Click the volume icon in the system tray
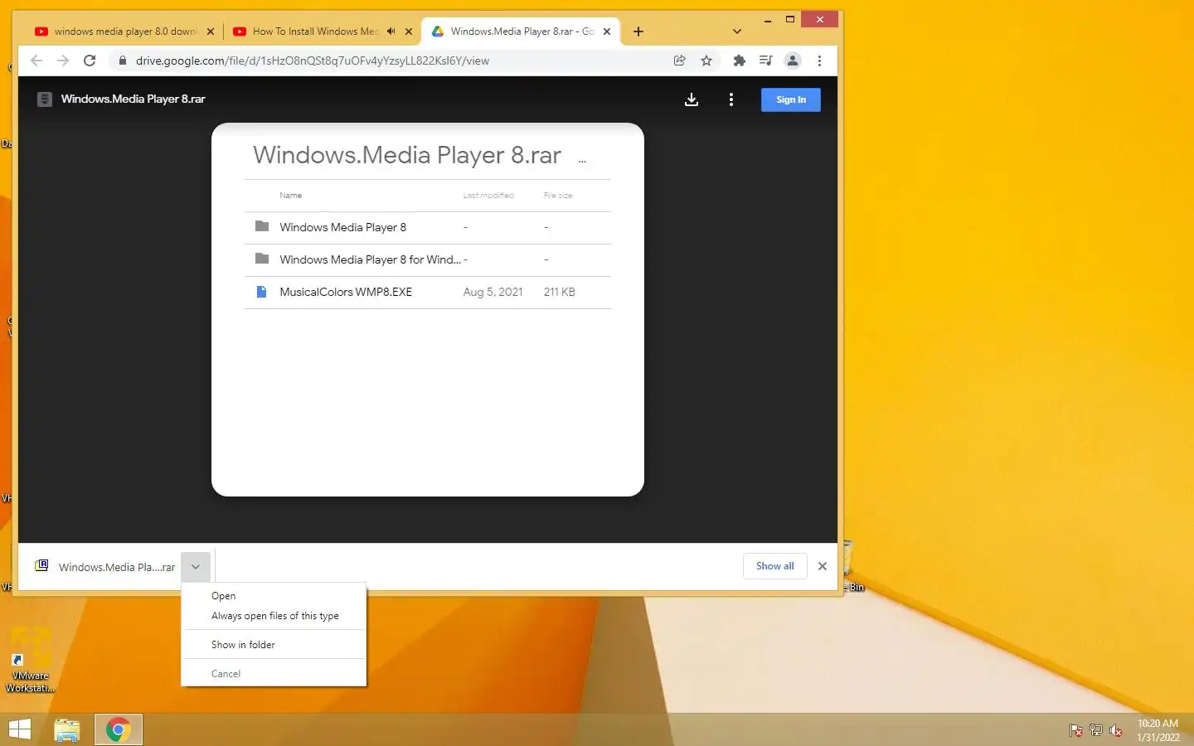The image size is (1194, 746). (x=1116, y=730)
